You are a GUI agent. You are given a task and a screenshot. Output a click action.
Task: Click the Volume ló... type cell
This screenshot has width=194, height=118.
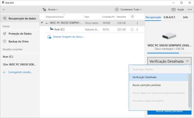tap(92, 29)
